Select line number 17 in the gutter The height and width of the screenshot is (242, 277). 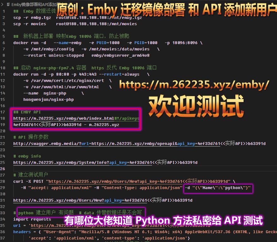(x=3, y=112)
